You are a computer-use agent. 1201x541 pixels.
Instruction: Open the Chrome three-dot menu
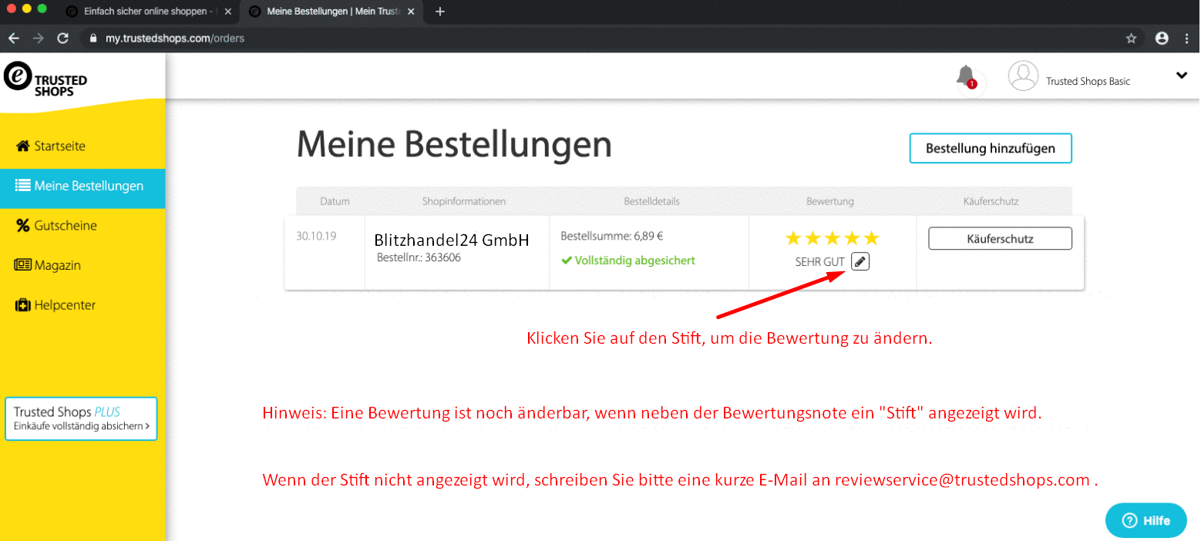pyautogui.click(x=1188, y=37)
